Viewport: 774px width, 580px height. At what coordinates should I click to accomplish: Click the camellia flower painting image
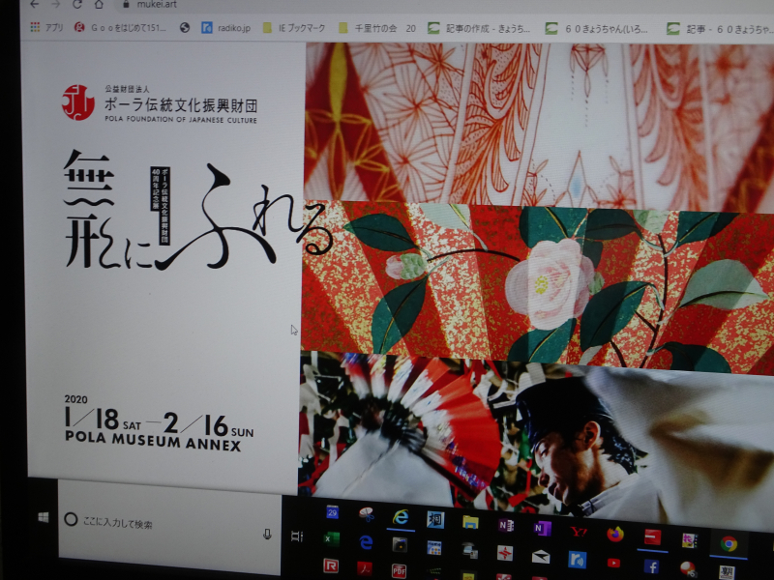click(x=537, y=286)
